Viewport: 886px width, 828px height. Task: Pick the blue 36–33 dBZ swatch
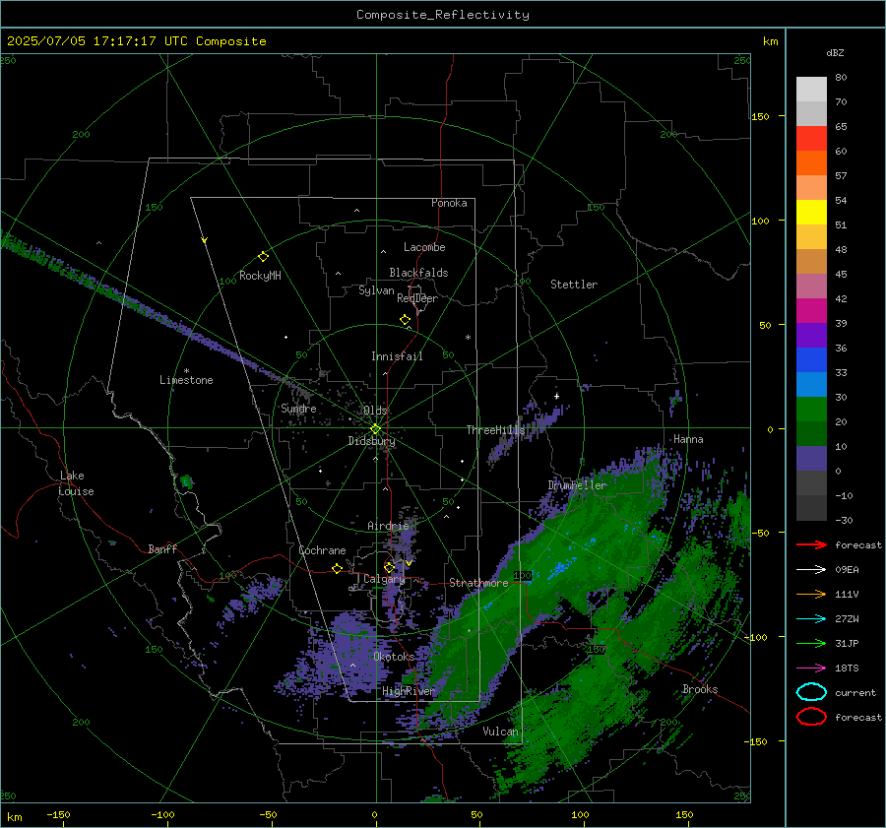[811, 360]
